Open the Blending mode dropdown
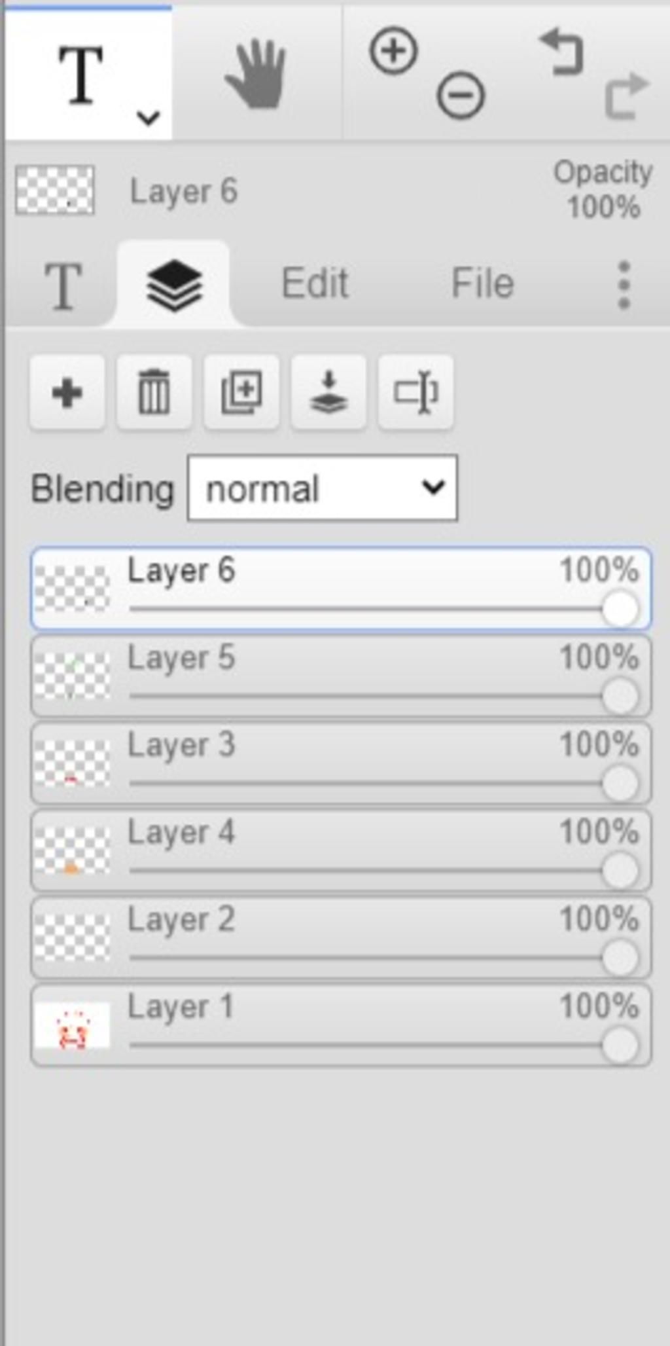This screenshot has height=1346, width=670. [323, 488]
